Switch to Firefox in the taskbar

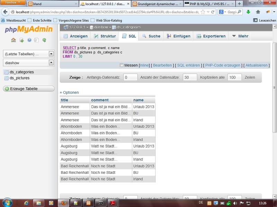pyautogui.click(x=64, y=203)
